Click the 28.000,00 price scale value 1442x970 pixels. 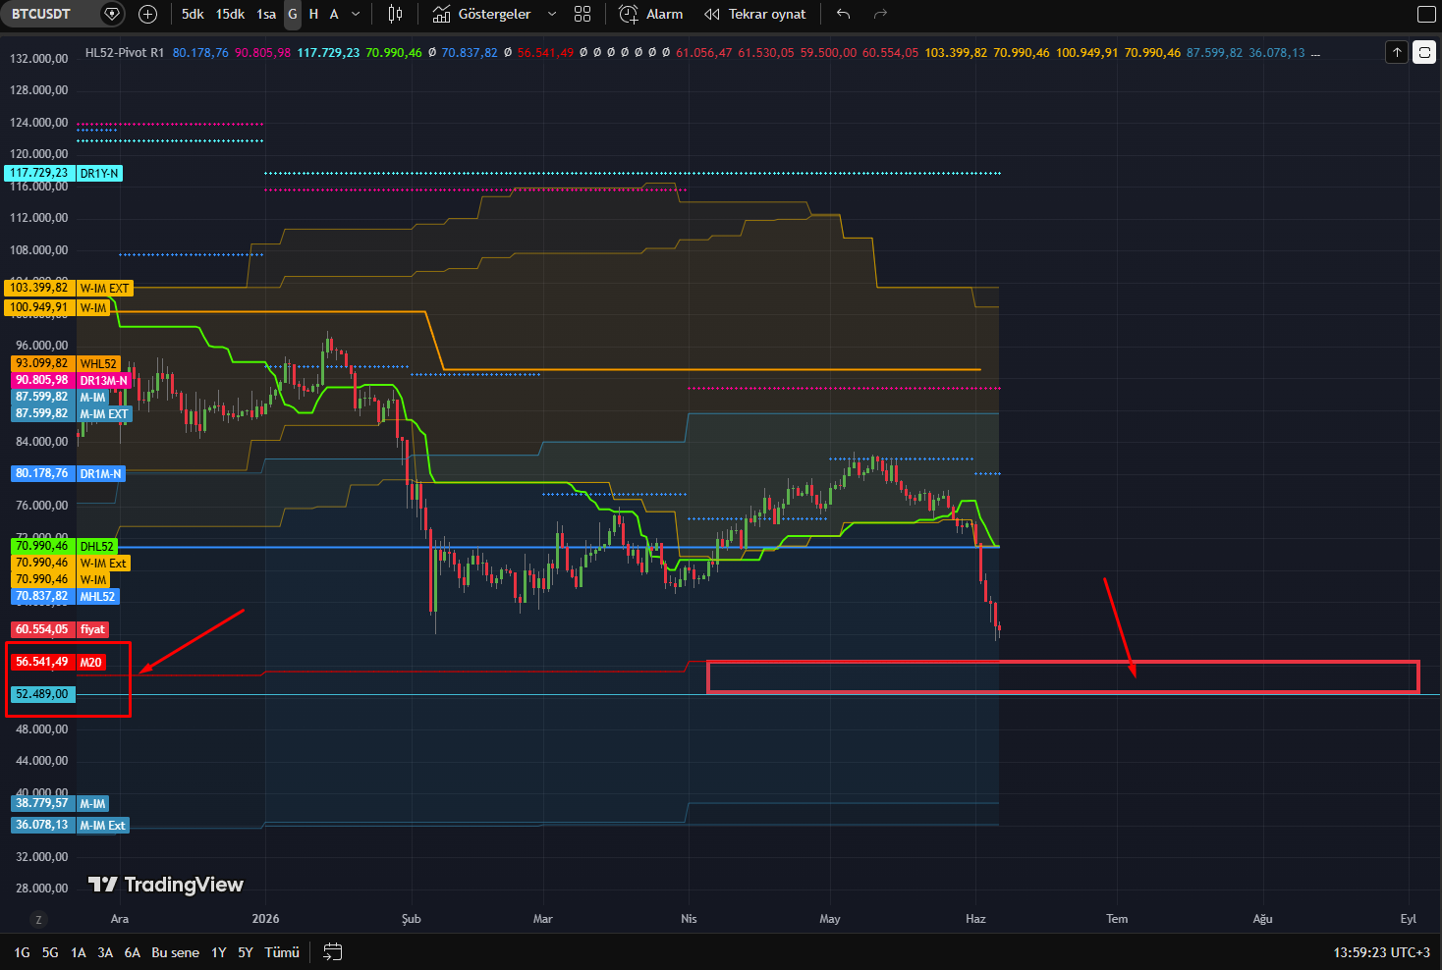point(42,889)
